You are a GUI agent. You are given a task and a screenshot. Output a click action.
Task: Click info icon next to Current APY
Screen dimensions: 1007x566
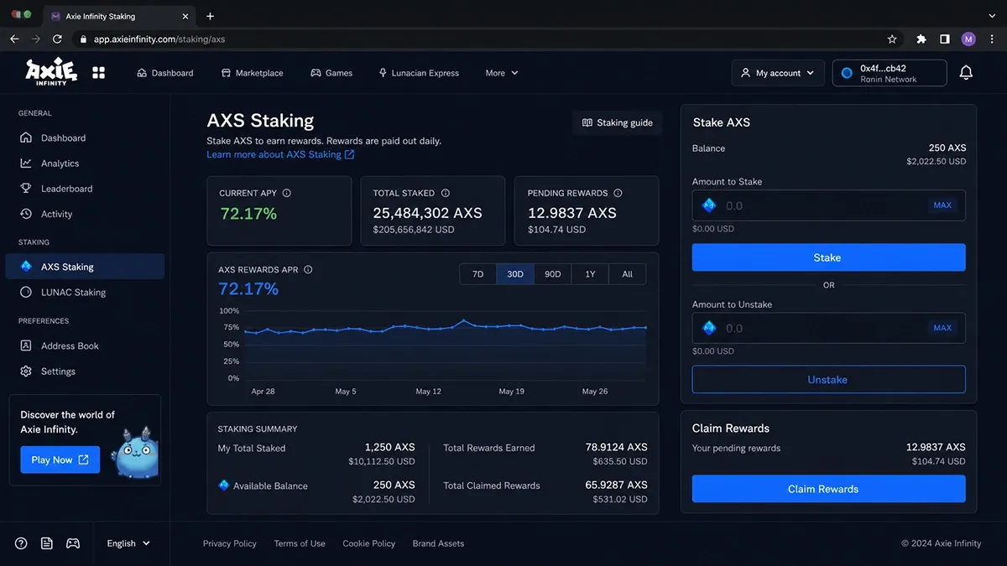point(287,193)
